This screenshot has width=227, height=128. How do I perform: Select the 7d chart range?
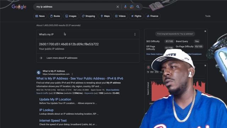[x=148, y=72]
